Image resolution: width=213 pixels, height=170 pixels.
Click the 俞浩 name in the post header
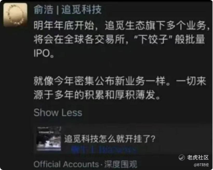43,10
